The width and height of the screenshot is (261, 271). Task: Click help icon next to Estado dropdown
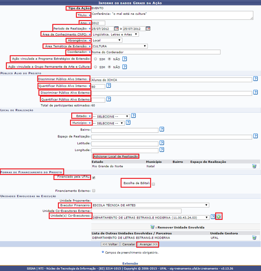click(133, 116)
